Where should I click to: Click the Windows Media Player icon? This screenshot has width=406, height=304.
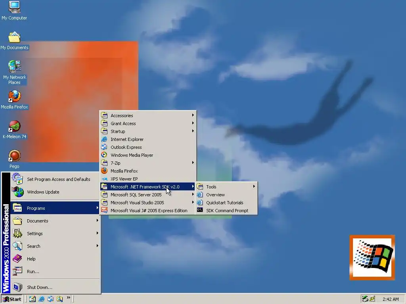pyautogui.click(x=104, y=155)
